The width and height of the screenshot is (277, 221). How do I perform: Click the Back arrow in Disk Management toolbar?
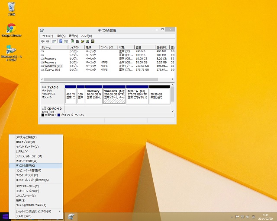click(42, 41)
